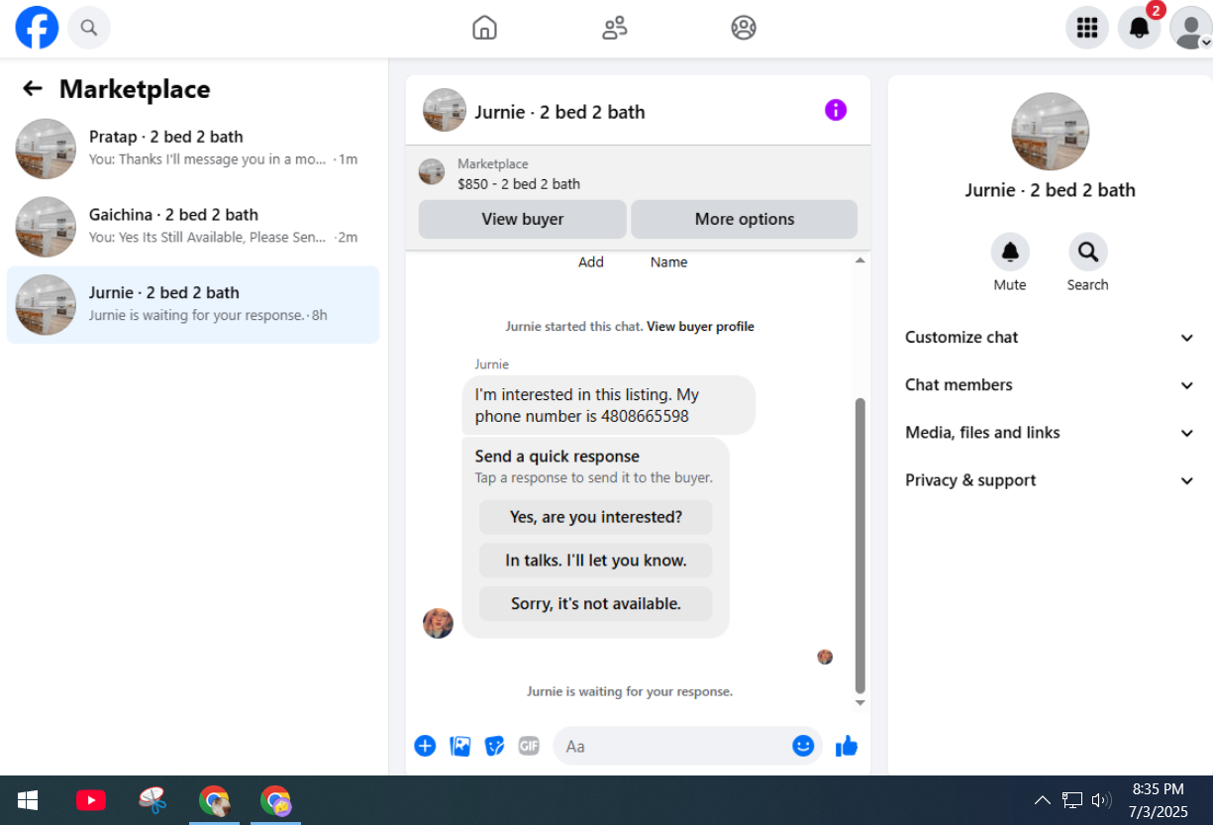Viewport: 1213px width, 825px height.
Task: Open taskbar clock and date
Action: 1159,800
